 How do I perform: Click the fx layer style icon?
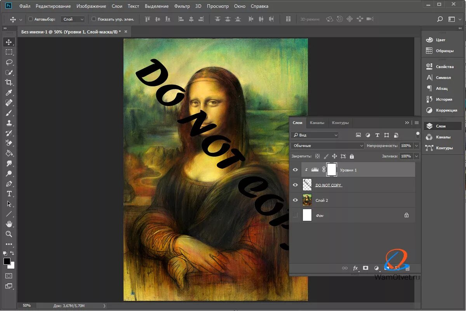point(355,268)
